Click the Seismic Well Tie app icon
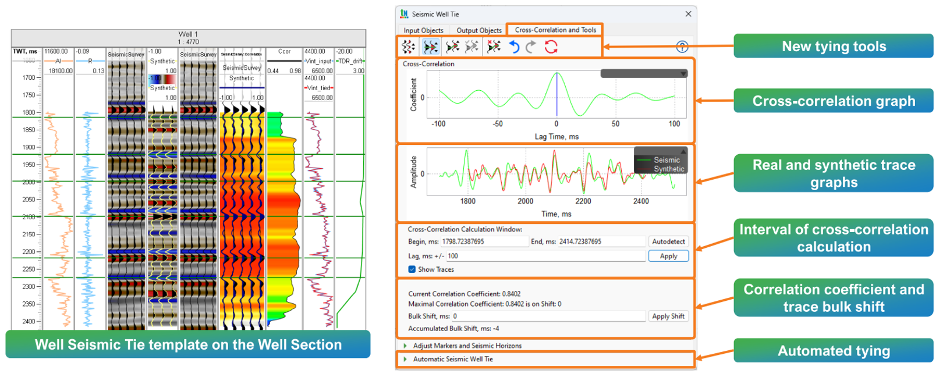The height and width of the screenshot is (377, 943). pyautogui.click(x=405, y=14)
